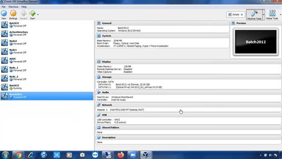The width and height of the screenshot is (282, 159).
Task: Select the Batch31 virtual machine
Action: tap(47, 25)
